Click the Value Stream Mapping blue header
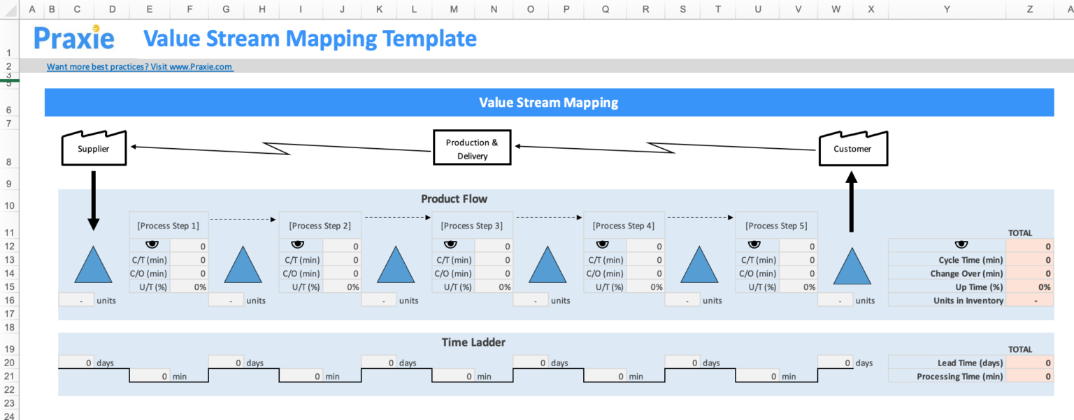The height and width of the screenshot is (420, 1074). (x=549, y=102)
